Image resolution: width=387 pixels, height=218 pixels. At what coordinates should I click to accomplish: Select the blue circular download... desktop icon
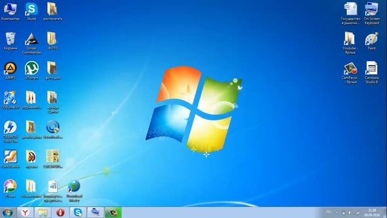tap(53, 130)
